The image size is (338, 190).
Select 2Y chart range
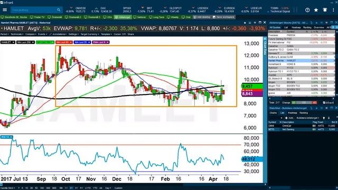(71, 188)
